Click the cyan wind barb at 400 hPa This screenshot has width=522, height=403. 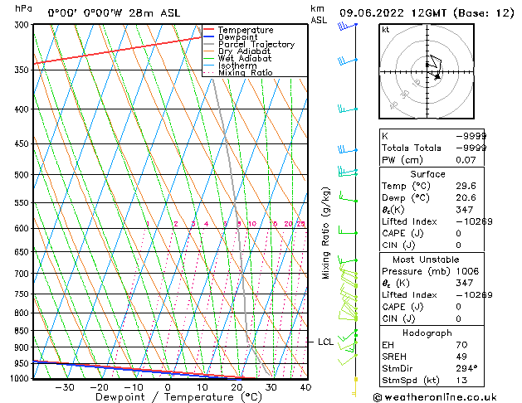(x=348, y=109)
